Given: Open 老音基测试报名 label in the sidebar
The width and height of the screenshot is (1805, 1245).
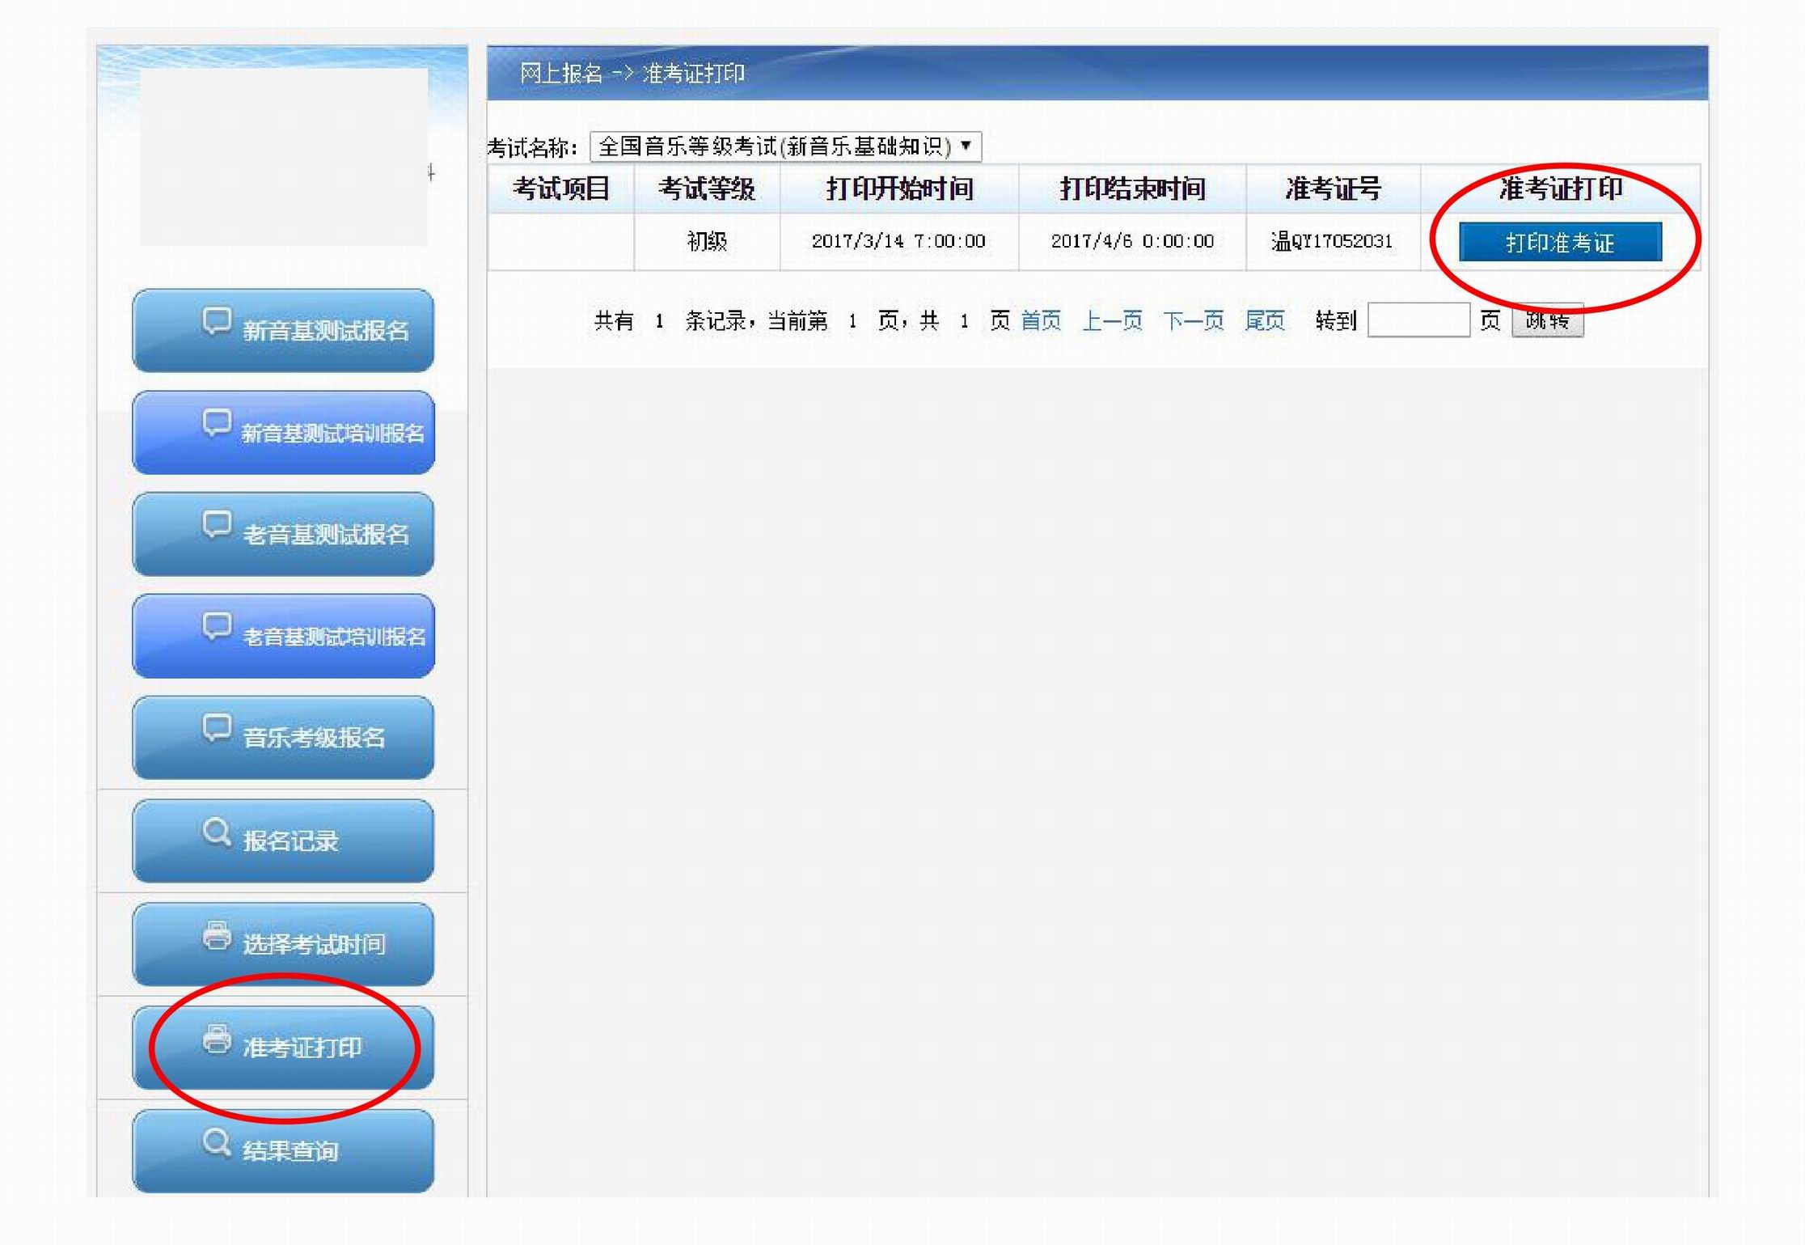Looking at the screenshot, I should click(x=326, y=535).
